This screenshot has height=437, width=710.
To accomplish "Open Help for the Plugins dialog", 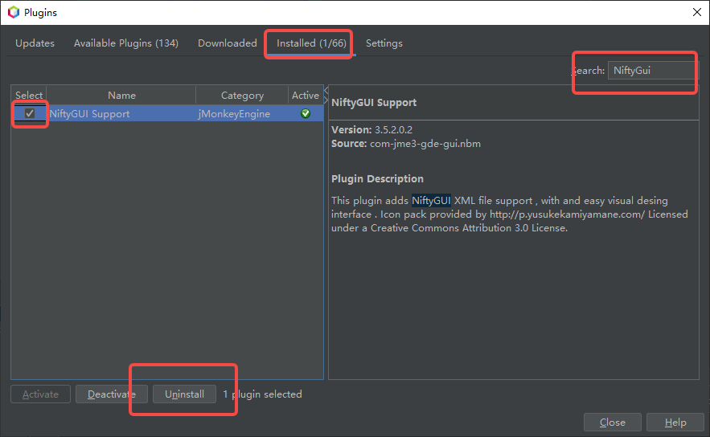I will click(675, 422).
